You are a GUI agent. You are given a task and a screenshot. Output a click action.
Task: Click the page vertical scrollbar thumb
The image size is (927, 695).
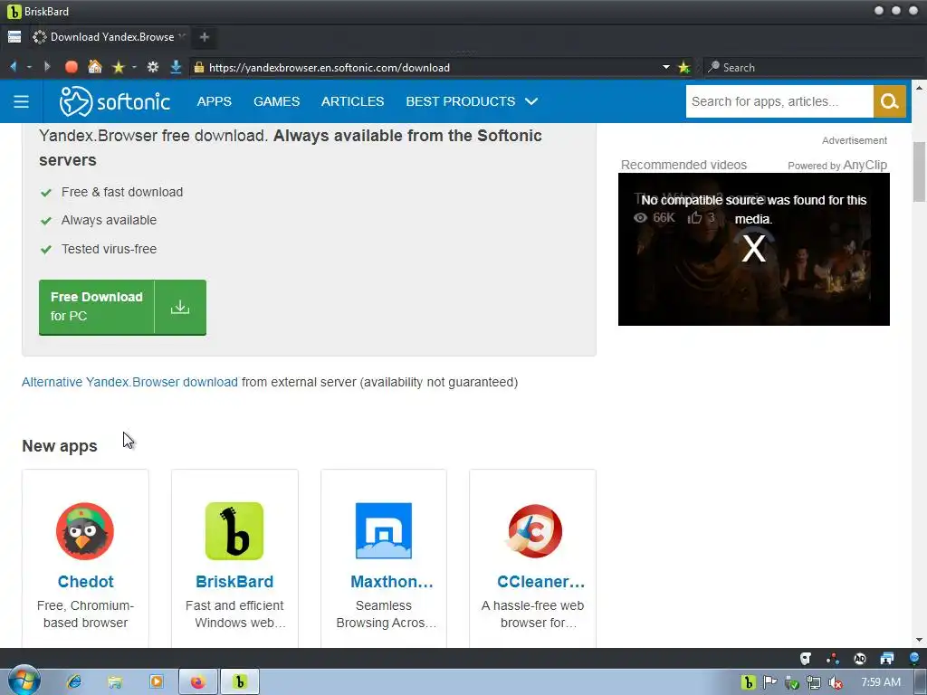(919, 172)
